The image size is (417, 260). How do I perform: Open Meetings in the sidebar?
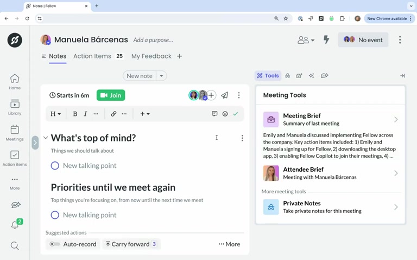pos(15,133)
